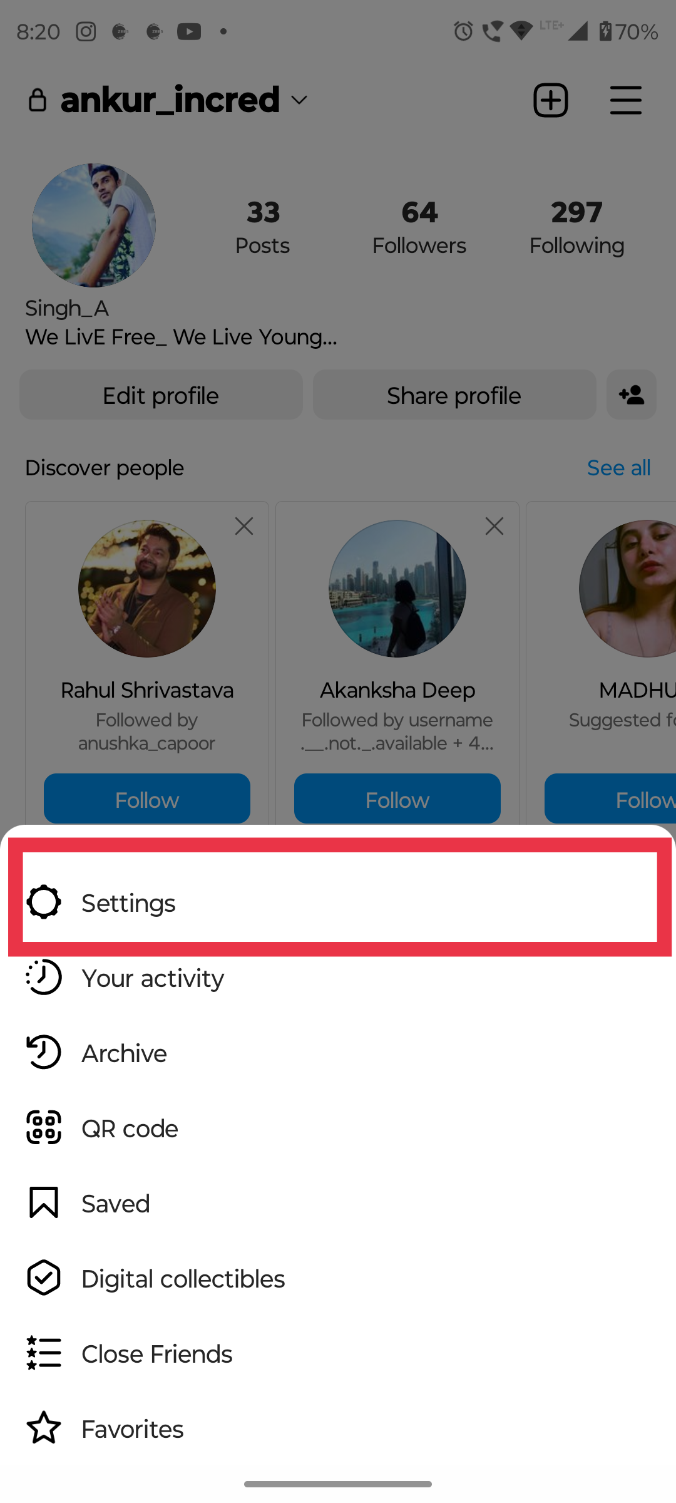Open Digital collectibles hexagon icon

44,1278
